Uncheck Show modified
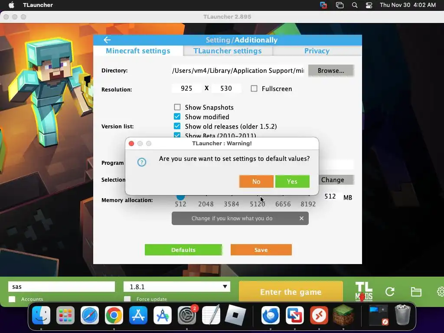 pyautogui.click(x=177, y=117)
